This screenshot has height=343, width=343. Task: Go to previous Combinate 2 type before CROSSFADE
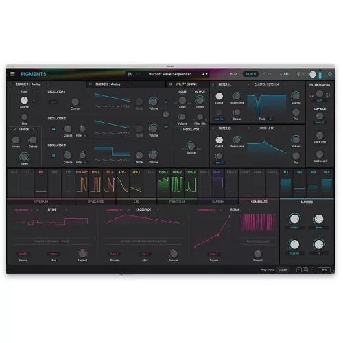129,209
